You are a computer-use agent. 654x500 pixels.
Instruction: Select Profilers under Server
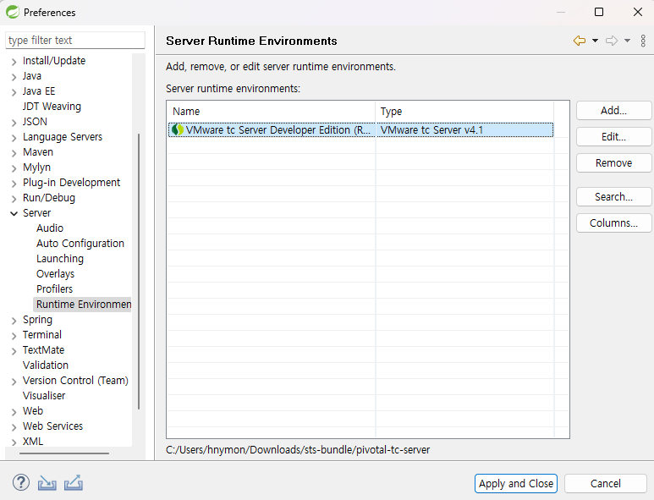[x=54, y=289]
